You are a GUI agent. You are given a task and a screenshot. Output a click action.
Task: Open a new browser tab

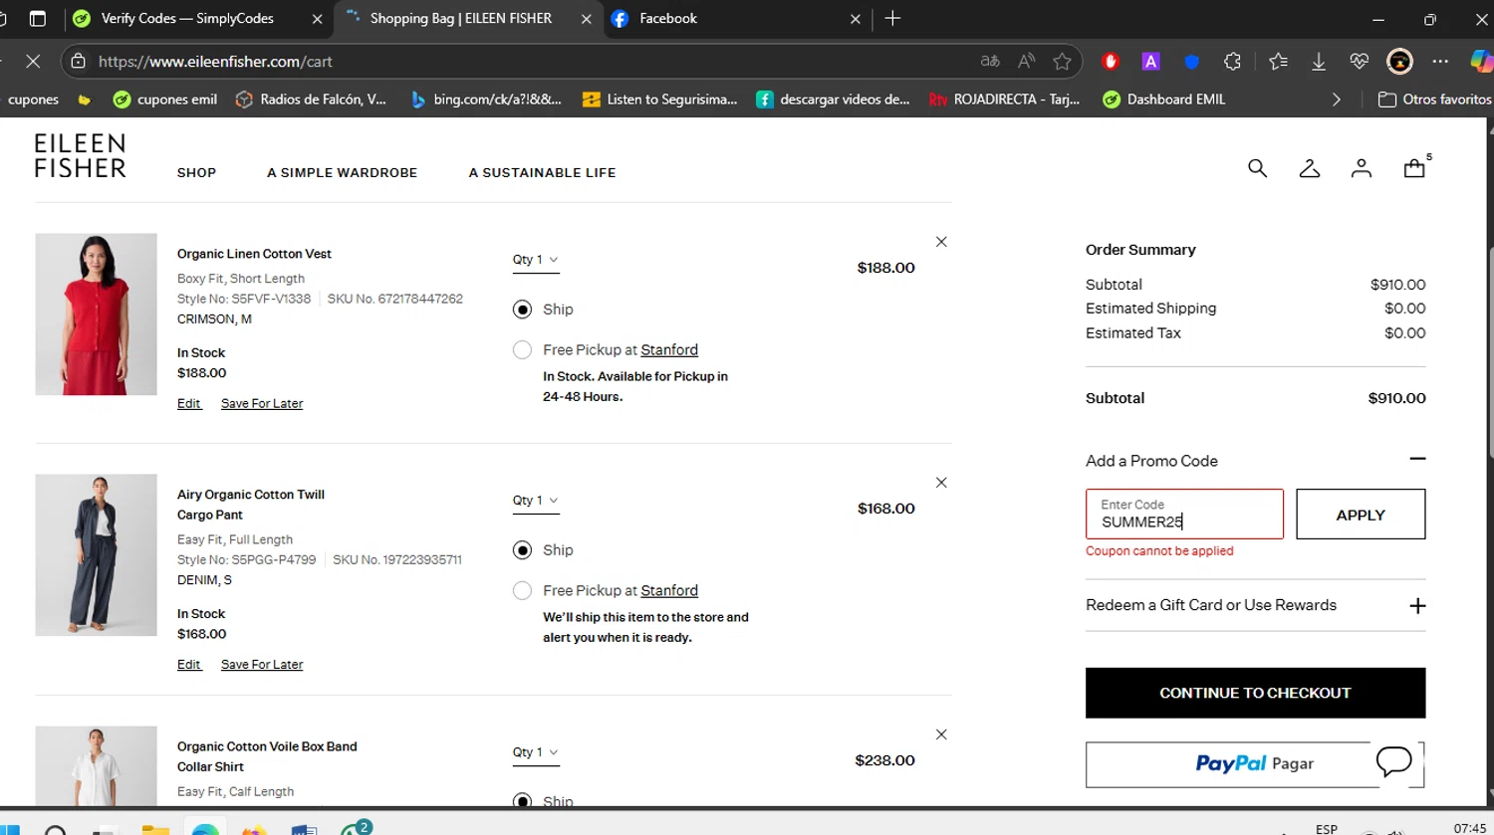(892, 19)
